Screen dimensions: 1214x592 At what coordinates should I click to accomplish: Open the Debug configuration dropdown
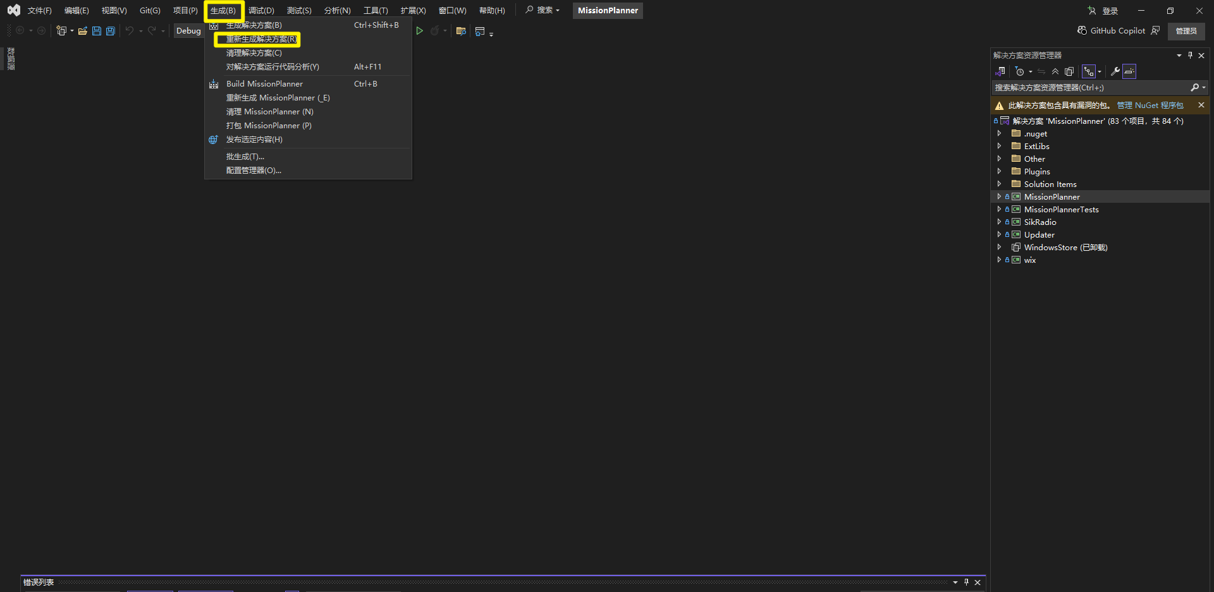tap(188, 31)
